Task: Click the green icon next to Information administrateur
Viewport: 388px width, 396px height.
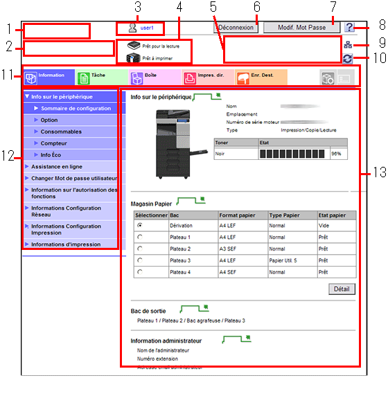Action: pyautogui.click(x=236, y=339)
